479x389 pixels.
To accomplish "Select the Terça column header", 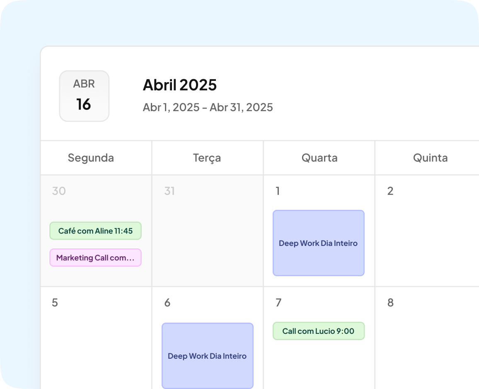I will pos(207,158).
